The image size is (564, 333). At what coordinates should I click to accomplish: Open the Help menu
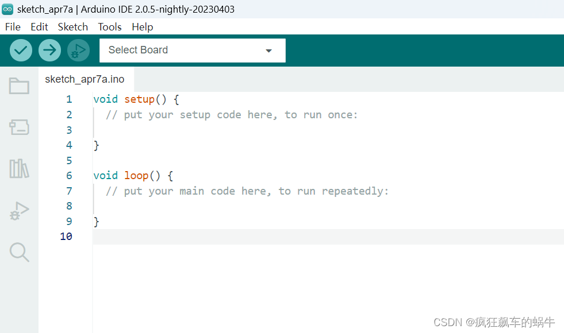[x=143, y=27]
